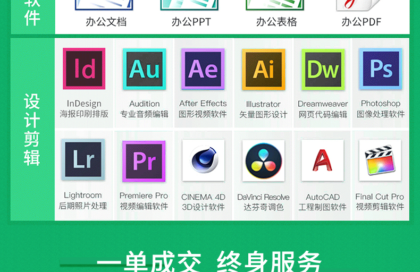
Task: Select the 办公PPT label
Action: point(191,22)
